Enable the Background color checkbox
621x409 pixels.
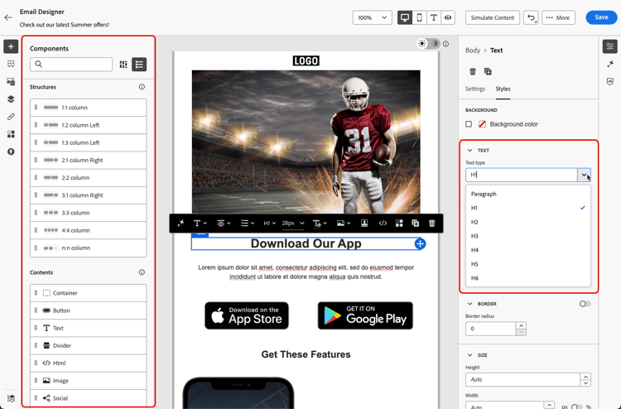pyautogui.click(x=469, y=124)
